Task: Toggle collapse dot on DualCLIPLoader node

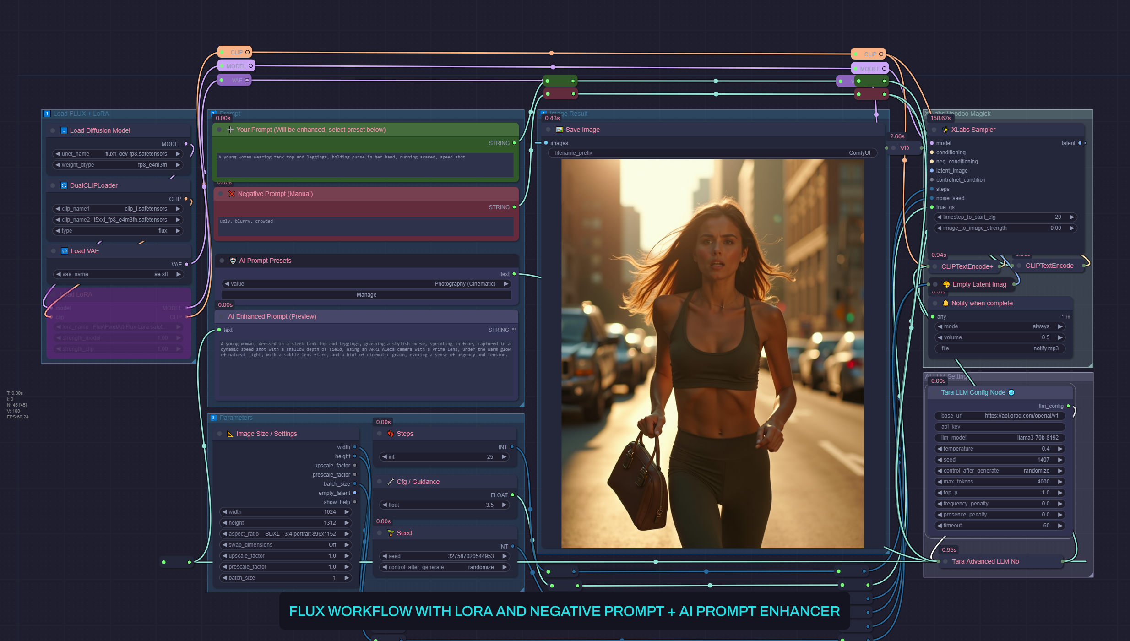Action: click(53, 185)
